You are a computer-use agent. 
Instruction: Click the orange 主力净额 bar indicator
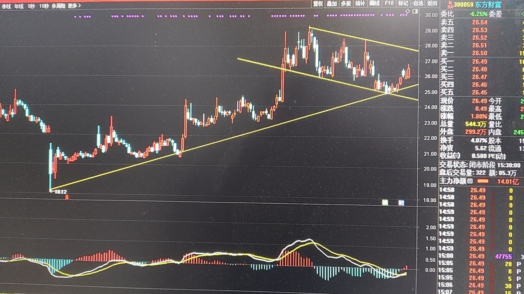pos(483,181)
